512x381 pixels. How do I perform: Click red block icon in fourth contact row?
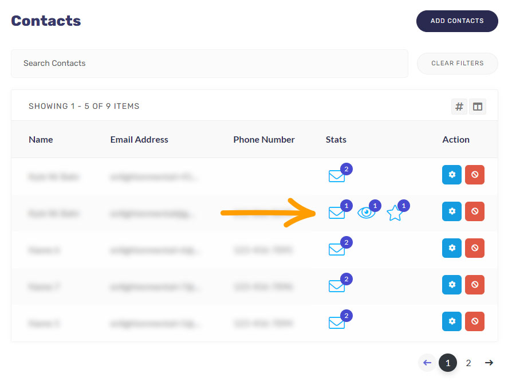click(474, 285)
